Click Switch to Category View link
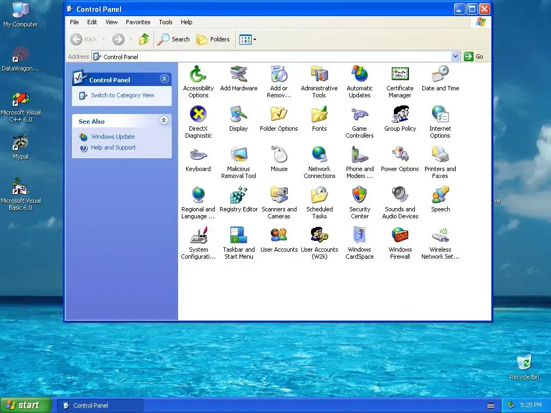Screen dimensions: 551x413 (122, 95)
